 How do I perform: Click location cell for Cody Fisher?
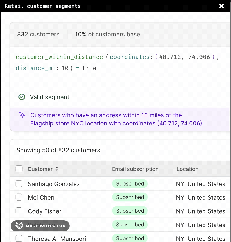coord(201,211)
